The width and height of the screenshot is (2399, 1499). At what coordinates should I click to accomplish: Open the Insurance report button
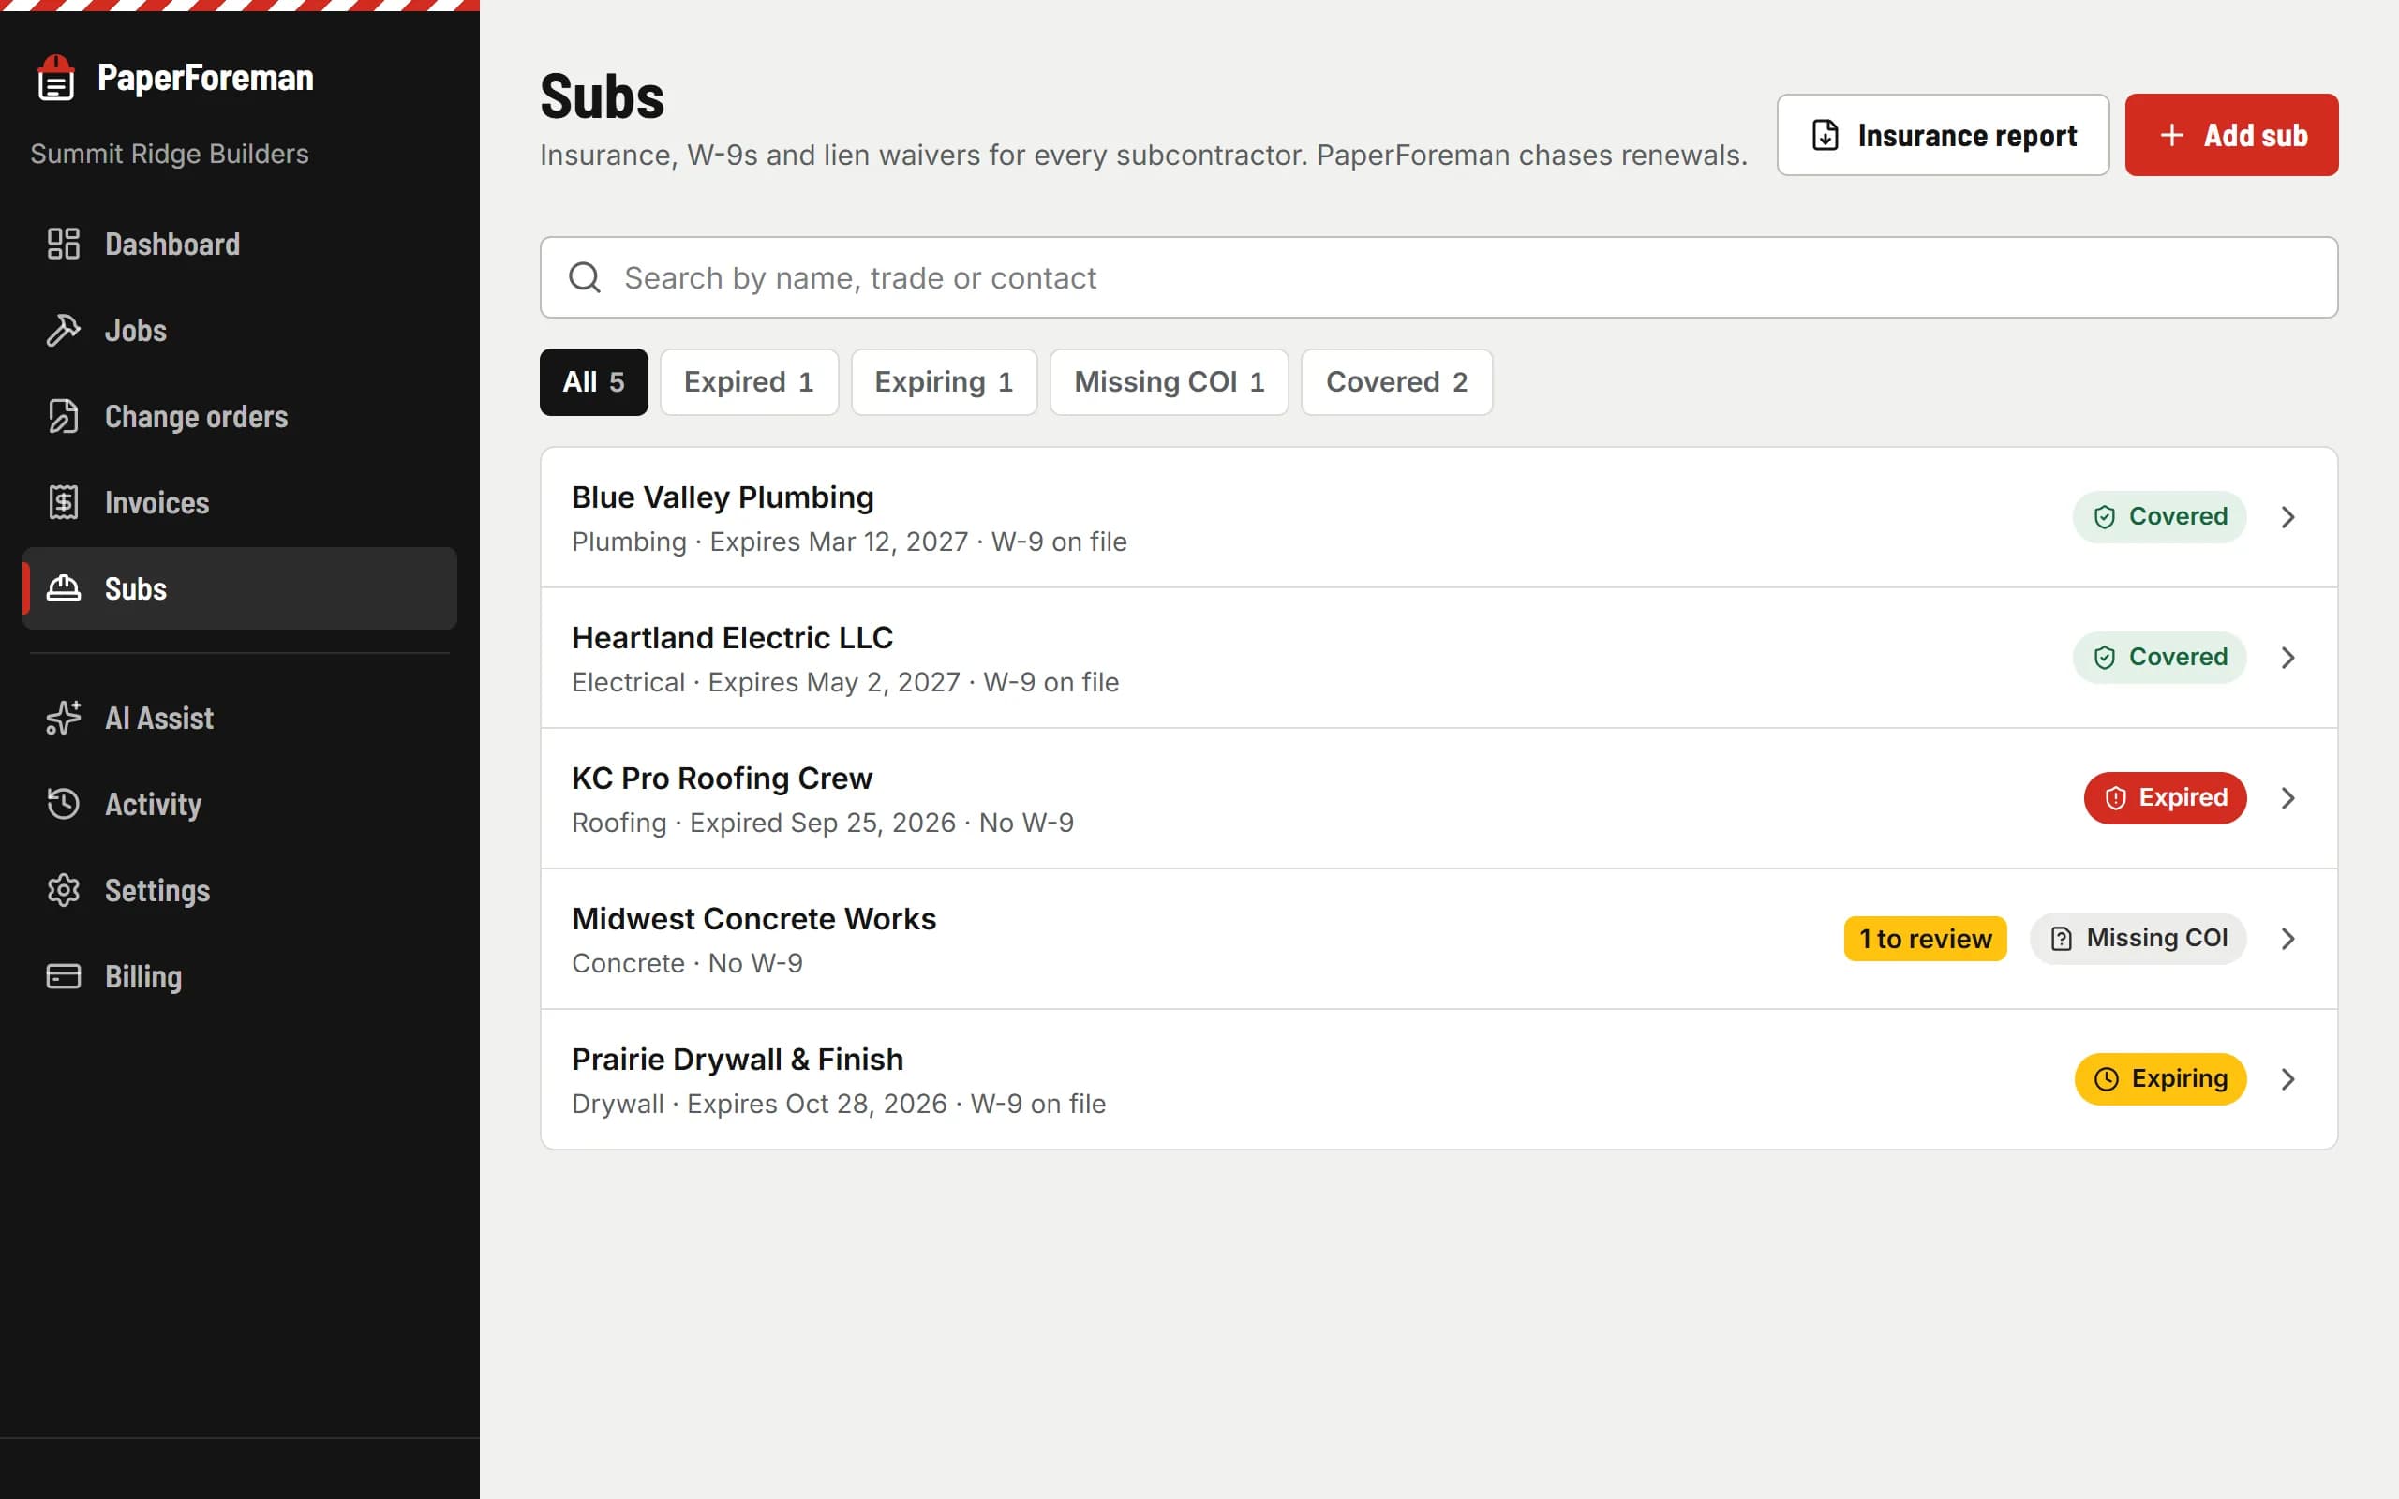1942,135
